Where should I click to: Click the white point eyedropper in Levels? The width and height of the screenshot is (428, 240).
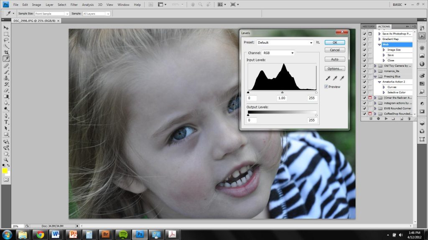(341, 78)
